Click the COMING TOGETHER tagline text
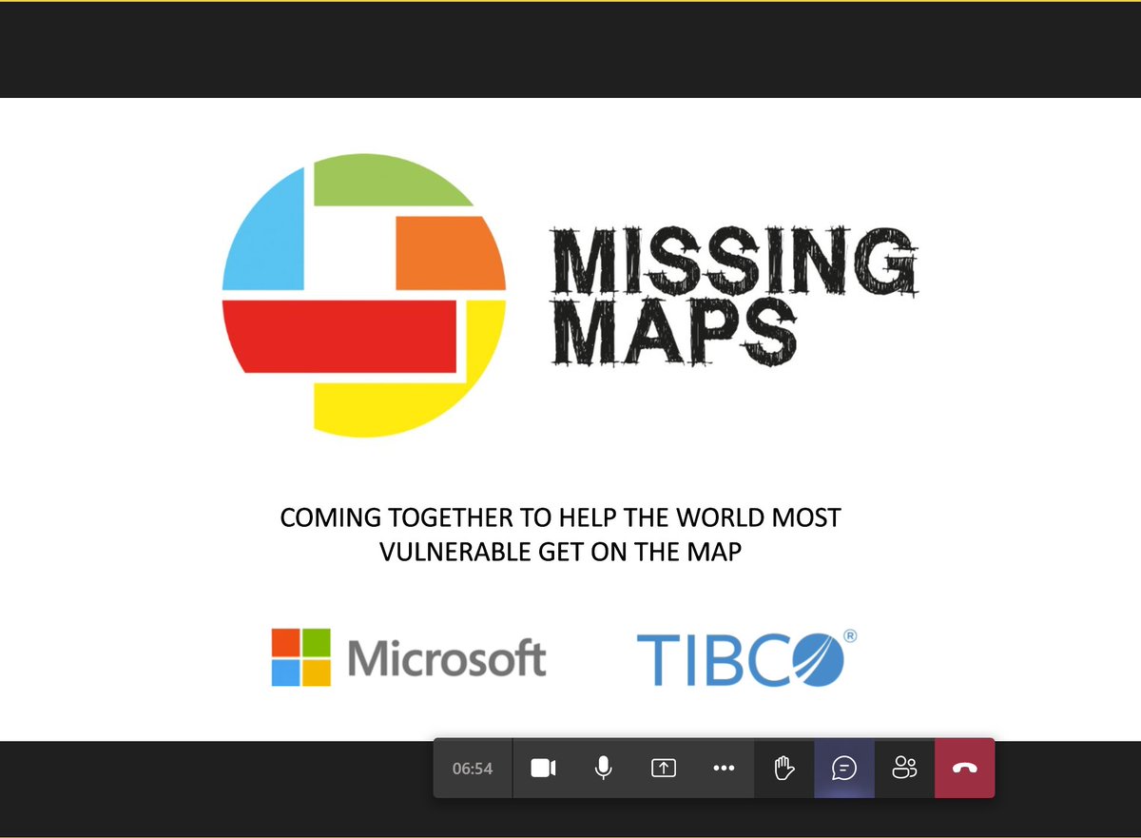 click(x=560, y=535)
